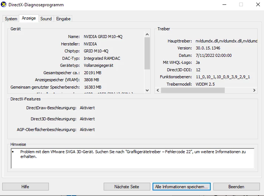Click Chiptyp value GRID M10-4Q
This screenshot has height=196, width=264.
(96, 51)
